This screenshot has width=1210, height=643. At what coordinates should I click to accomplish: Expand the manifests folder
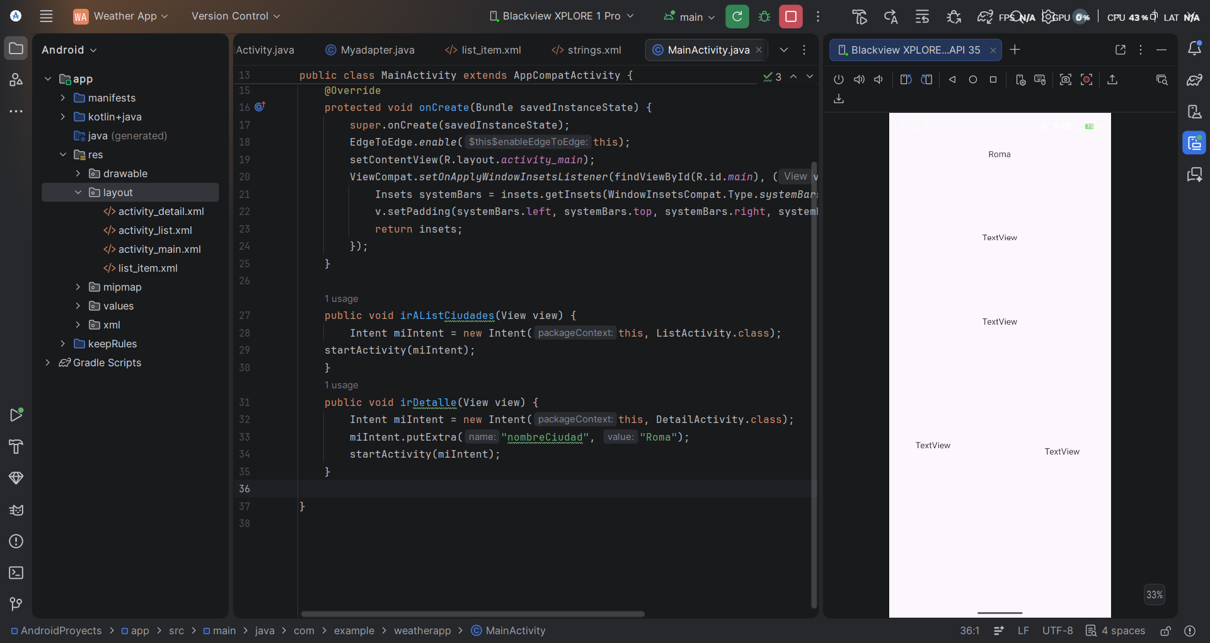(63, 98)
